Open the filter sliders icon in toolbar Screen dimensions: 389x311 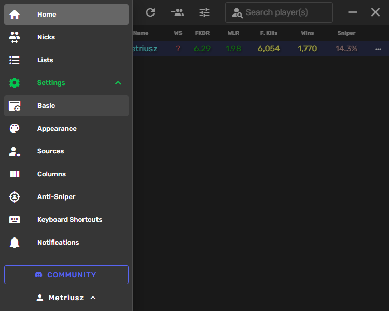pos(204,12)
